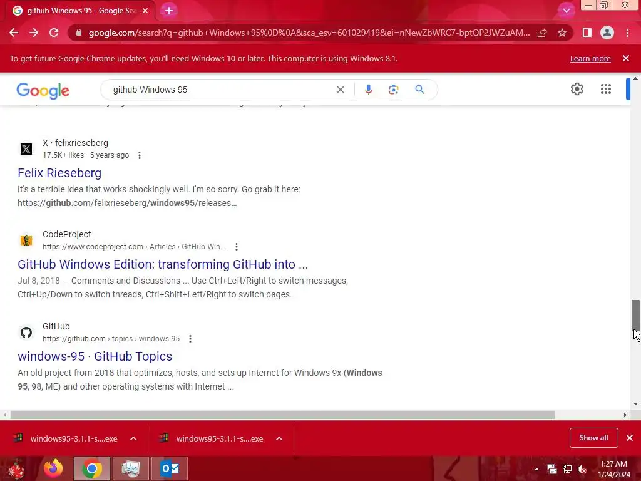The width and height of the screenshot is (641, 481).
Task: Click the horizontal scrollbar thumb
Action: (x=282, y=415)
